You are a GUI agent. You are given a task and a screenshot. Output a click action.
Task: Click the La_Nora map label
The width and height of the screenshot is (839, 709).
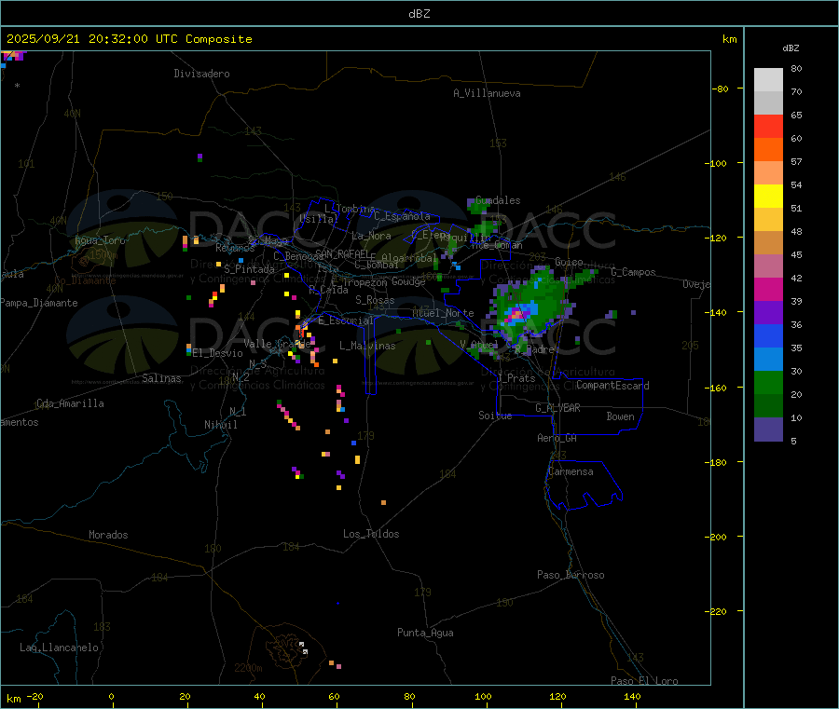[371, 236]
